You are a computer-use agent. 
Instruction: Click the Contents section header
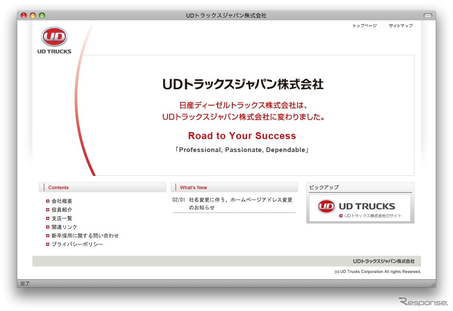tap(102, 187)
